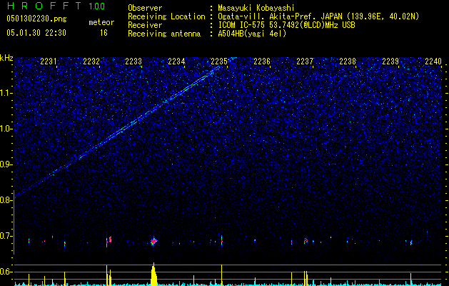Click the tall yellow amplitude spike at 2235
Screen dimensions: 449x286
coord(221,275)
